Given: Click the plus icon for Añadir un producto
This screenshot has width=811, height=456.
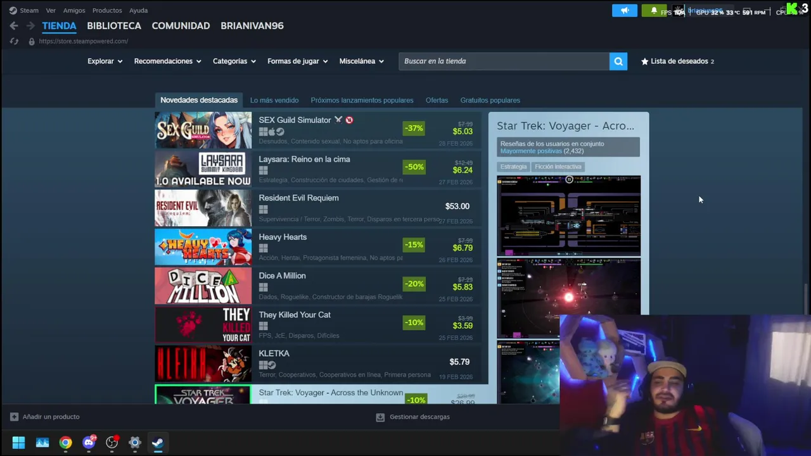Looking at the screenshot, I should [14, 417].
